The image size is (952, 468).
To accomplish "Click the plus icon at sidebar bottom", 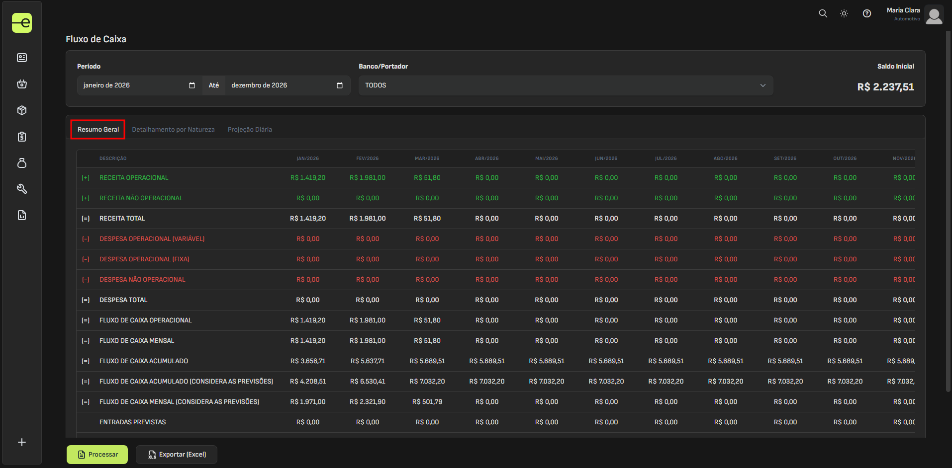I will pos(22,442).
